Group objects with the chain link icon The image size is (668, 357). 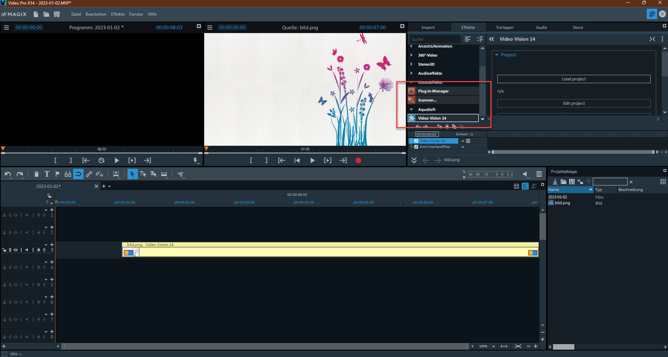click(89, 174)
